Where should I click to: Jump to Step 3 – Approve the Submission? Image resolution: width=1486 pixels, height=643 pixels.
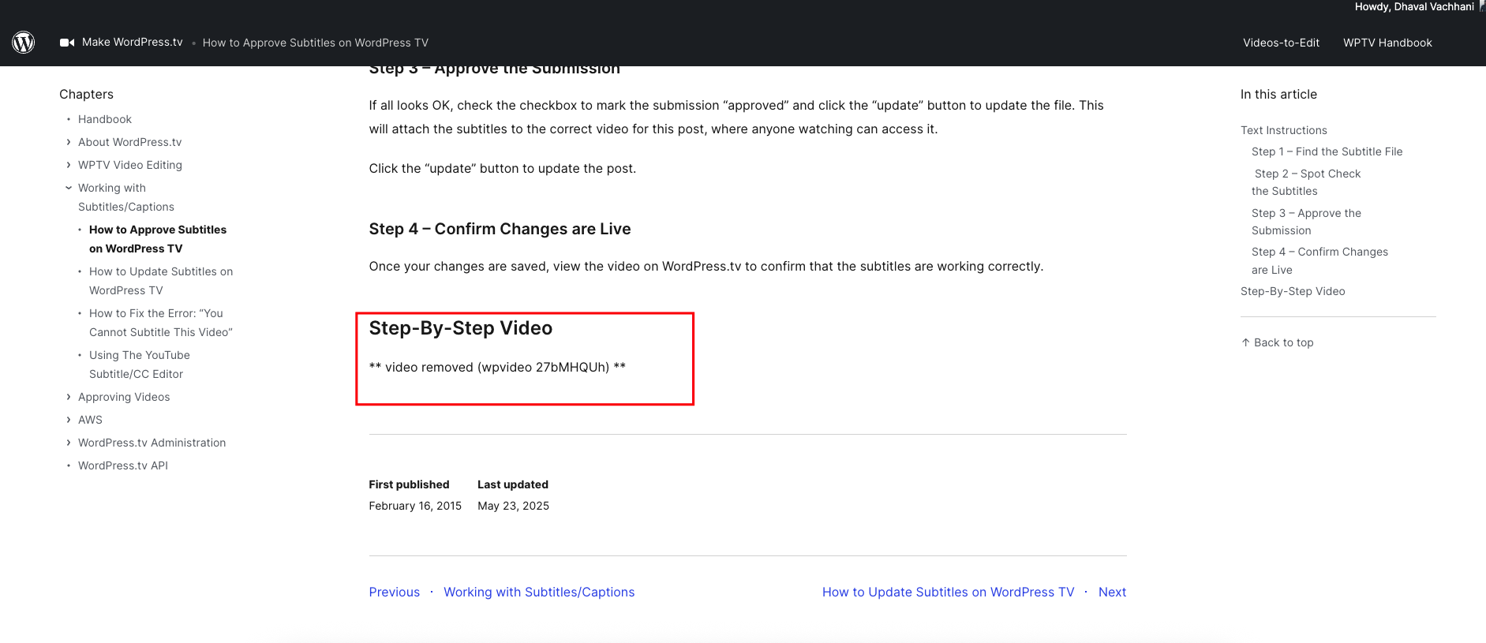pyautogui.click(x=1306, y=222)
